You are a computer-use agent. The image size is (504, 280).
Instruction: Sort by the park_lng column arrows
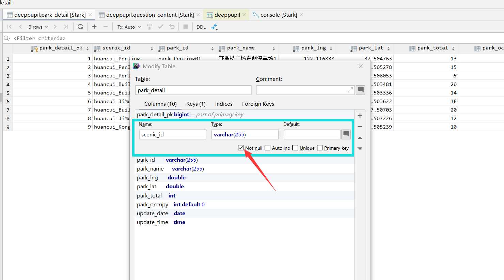(331, 48)
